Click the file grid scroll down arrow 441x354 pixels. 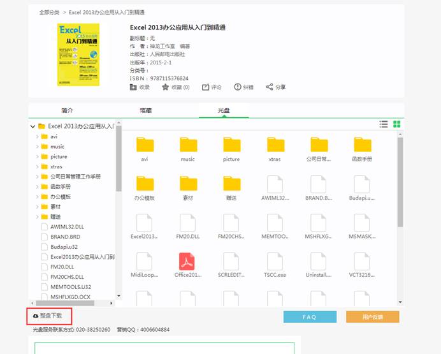point(400,302)
